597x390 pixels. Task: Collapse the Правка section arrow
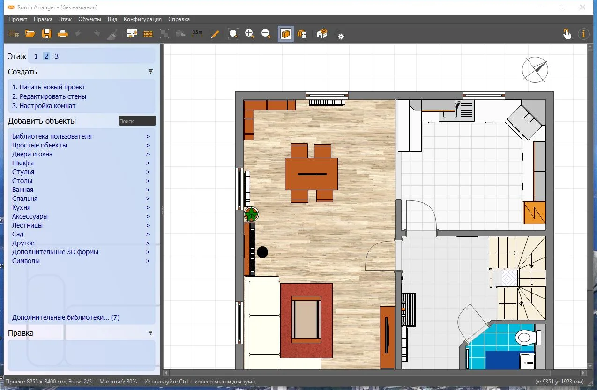tap(150, 333)
